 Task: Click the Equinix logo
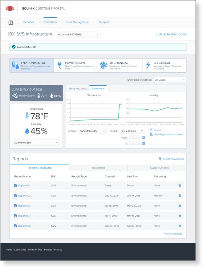tap(10, 8)
